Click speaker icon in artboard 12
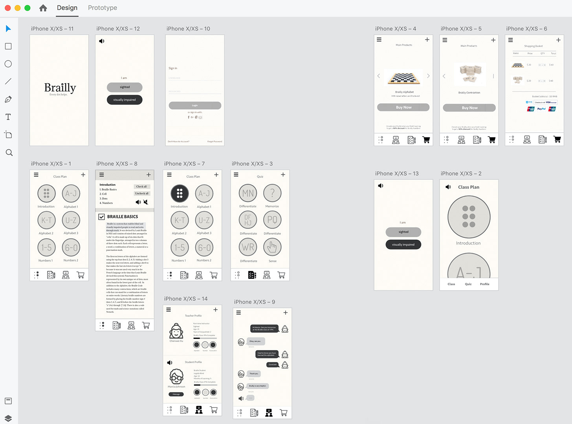Screen dimensions: 572x424 pos(102,41)
